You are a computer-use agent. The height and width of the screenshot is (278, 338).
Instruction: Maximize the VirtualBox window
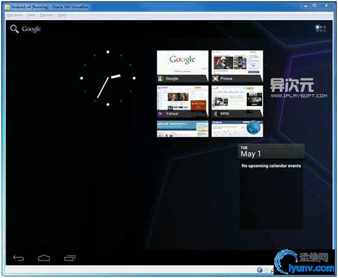click(315, 6)
